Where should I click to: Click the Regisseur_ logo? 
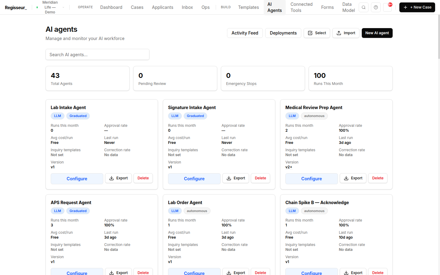(x=16, y=7)
